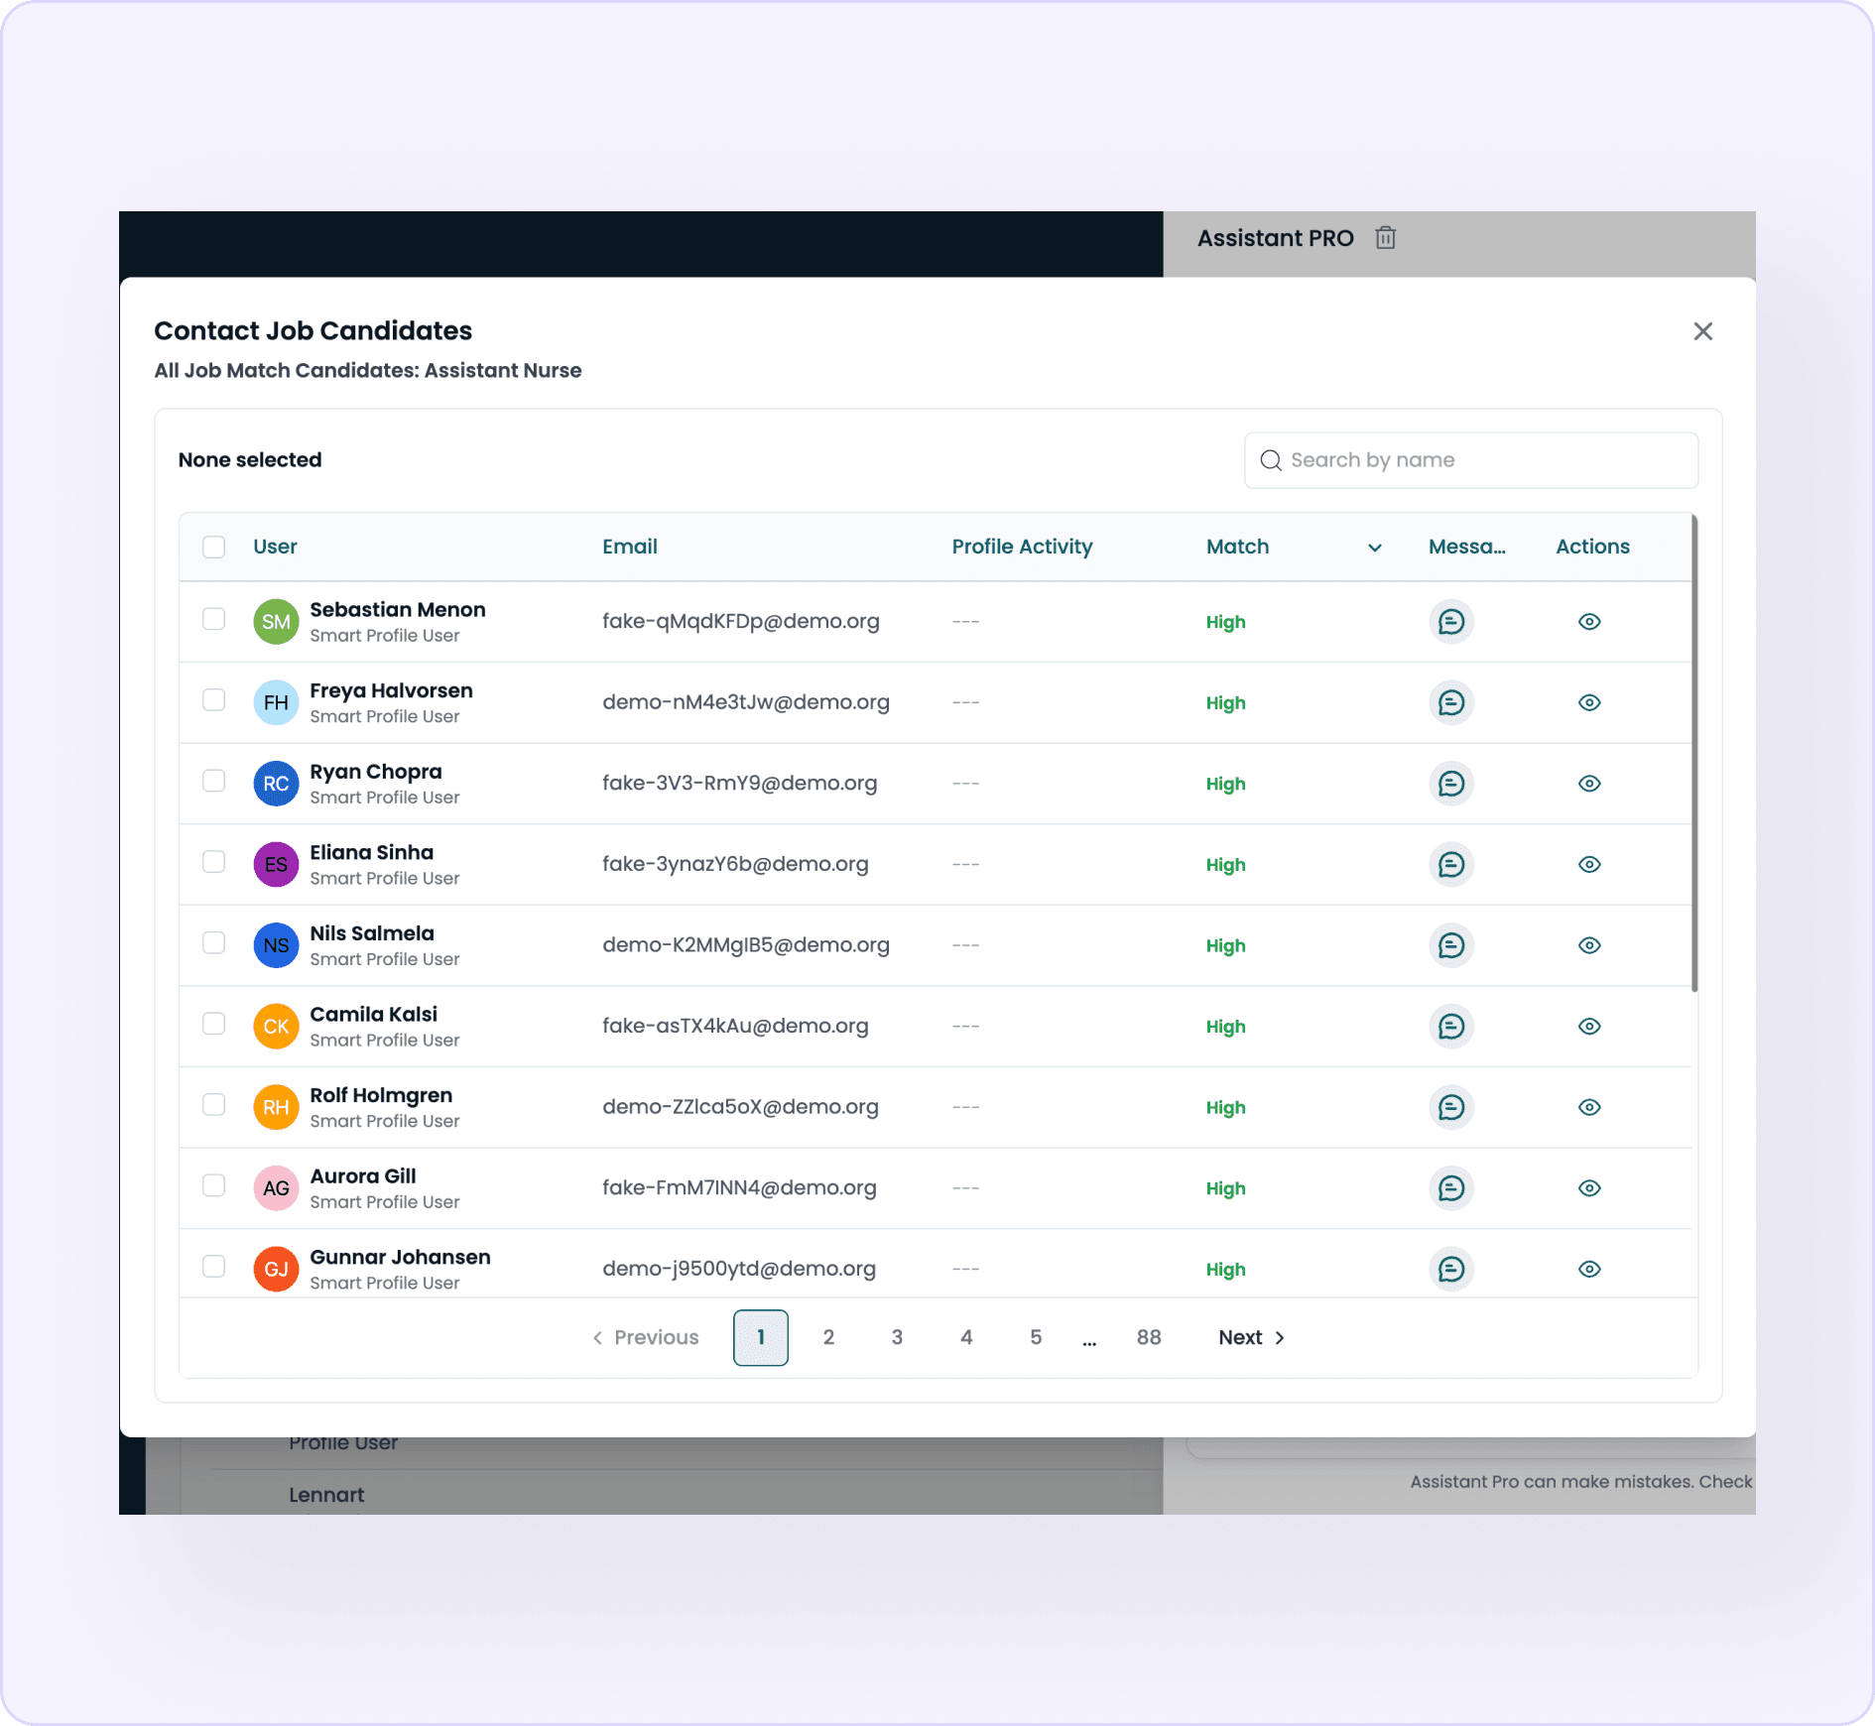This screenshot has width=1875, height=1726.
Task: Delete Assistant PRO chat trash icon
Action: [1386, 238]
